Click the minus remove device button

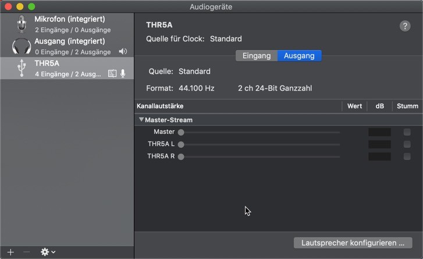click(26, 252)
